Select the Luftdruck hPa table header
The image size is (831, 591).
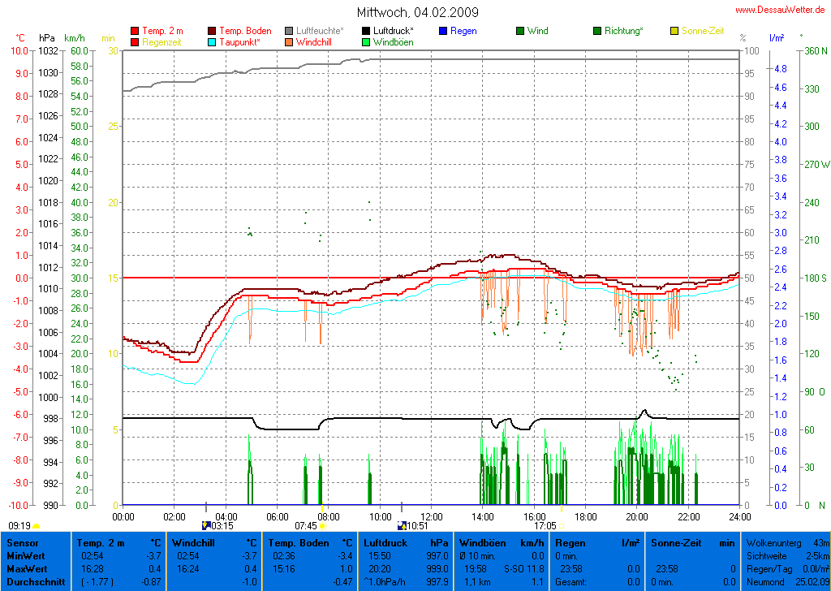click(405, 542)
